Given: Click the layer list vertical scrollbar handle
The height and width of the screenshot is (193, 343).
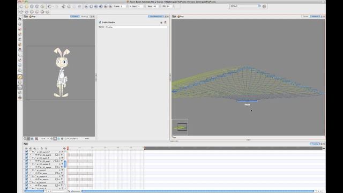Looking at the screenshot, I should click(65, 164).
